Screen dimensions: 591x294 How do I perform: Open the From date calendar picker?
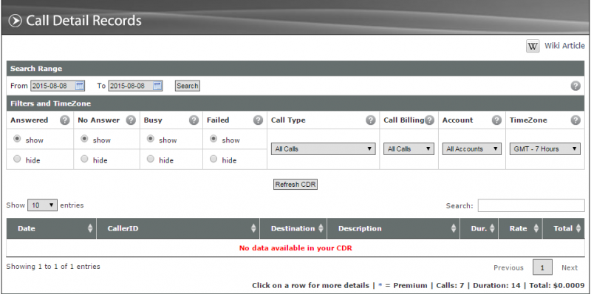click(x=79, y=86)
